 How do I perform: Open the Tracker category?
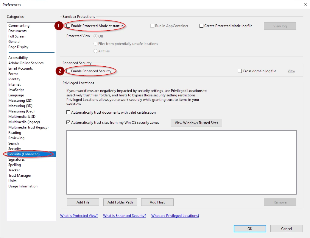14,170
